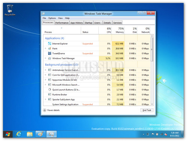The image size is (187, 141).
Task: Expand Com for QLB application row
Action: click(46, 75)
